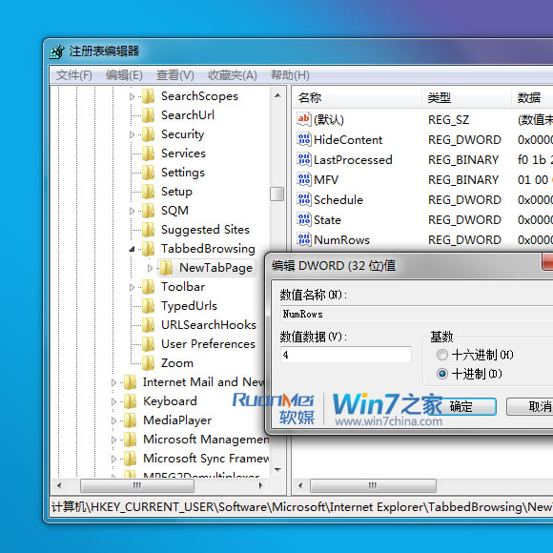Select the SQM folder icon
Viewport: 553px width, 553px height.
[148, 211]
